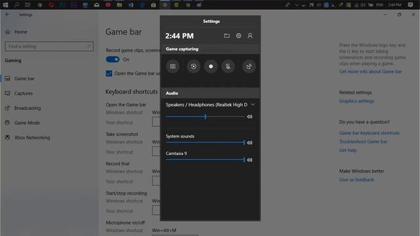Click the Record last 30 seconds icon

194,66
